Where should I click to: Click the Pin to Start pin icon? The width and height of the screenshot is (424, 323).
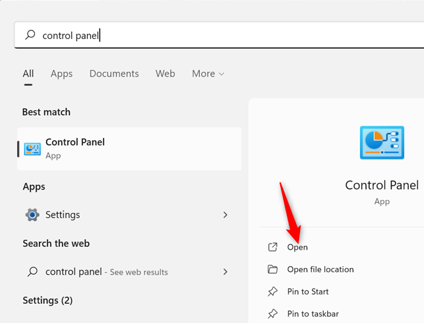272,291
